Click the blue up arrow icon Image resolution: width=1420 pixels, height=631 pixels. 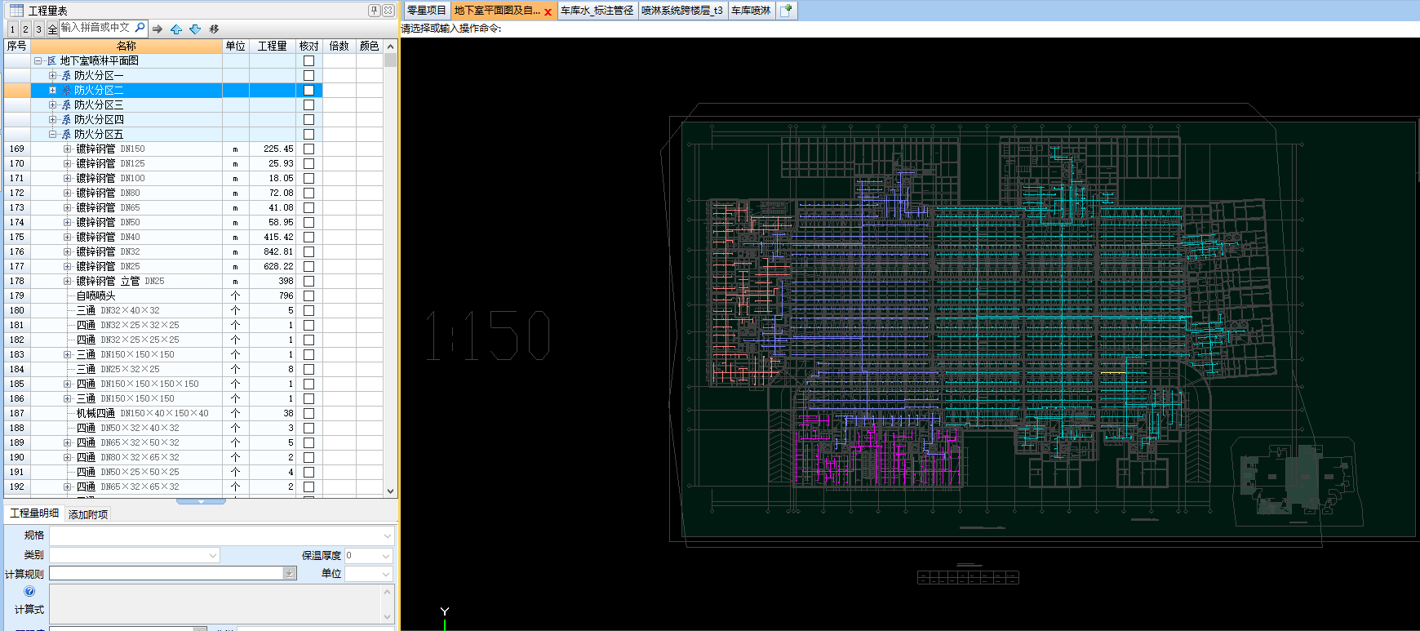coord(176,29)
